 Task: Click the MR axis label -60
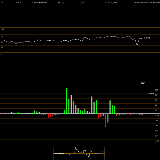pos(156,131)
